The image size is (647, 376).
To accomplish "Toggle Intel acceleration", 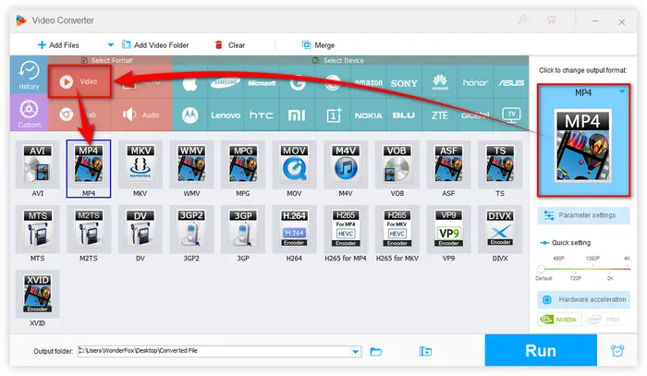I will pyautogui.click(x=606, y=319).
